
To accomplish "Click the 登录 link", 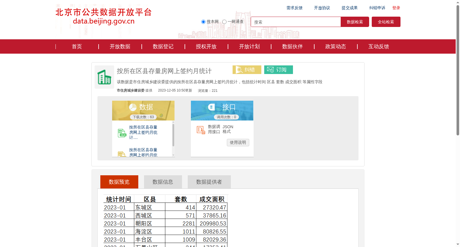I will (396, 8).
